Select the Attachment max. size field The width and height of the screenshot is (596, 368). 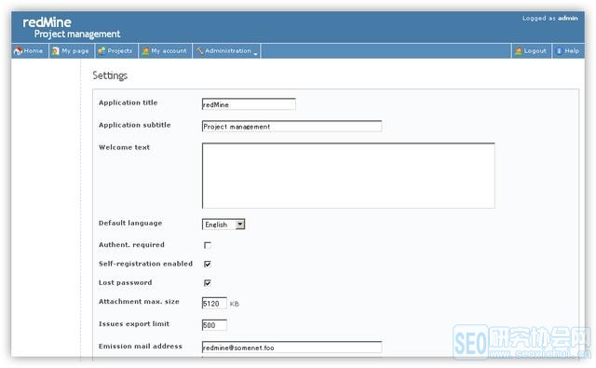[x=214, y=304]
